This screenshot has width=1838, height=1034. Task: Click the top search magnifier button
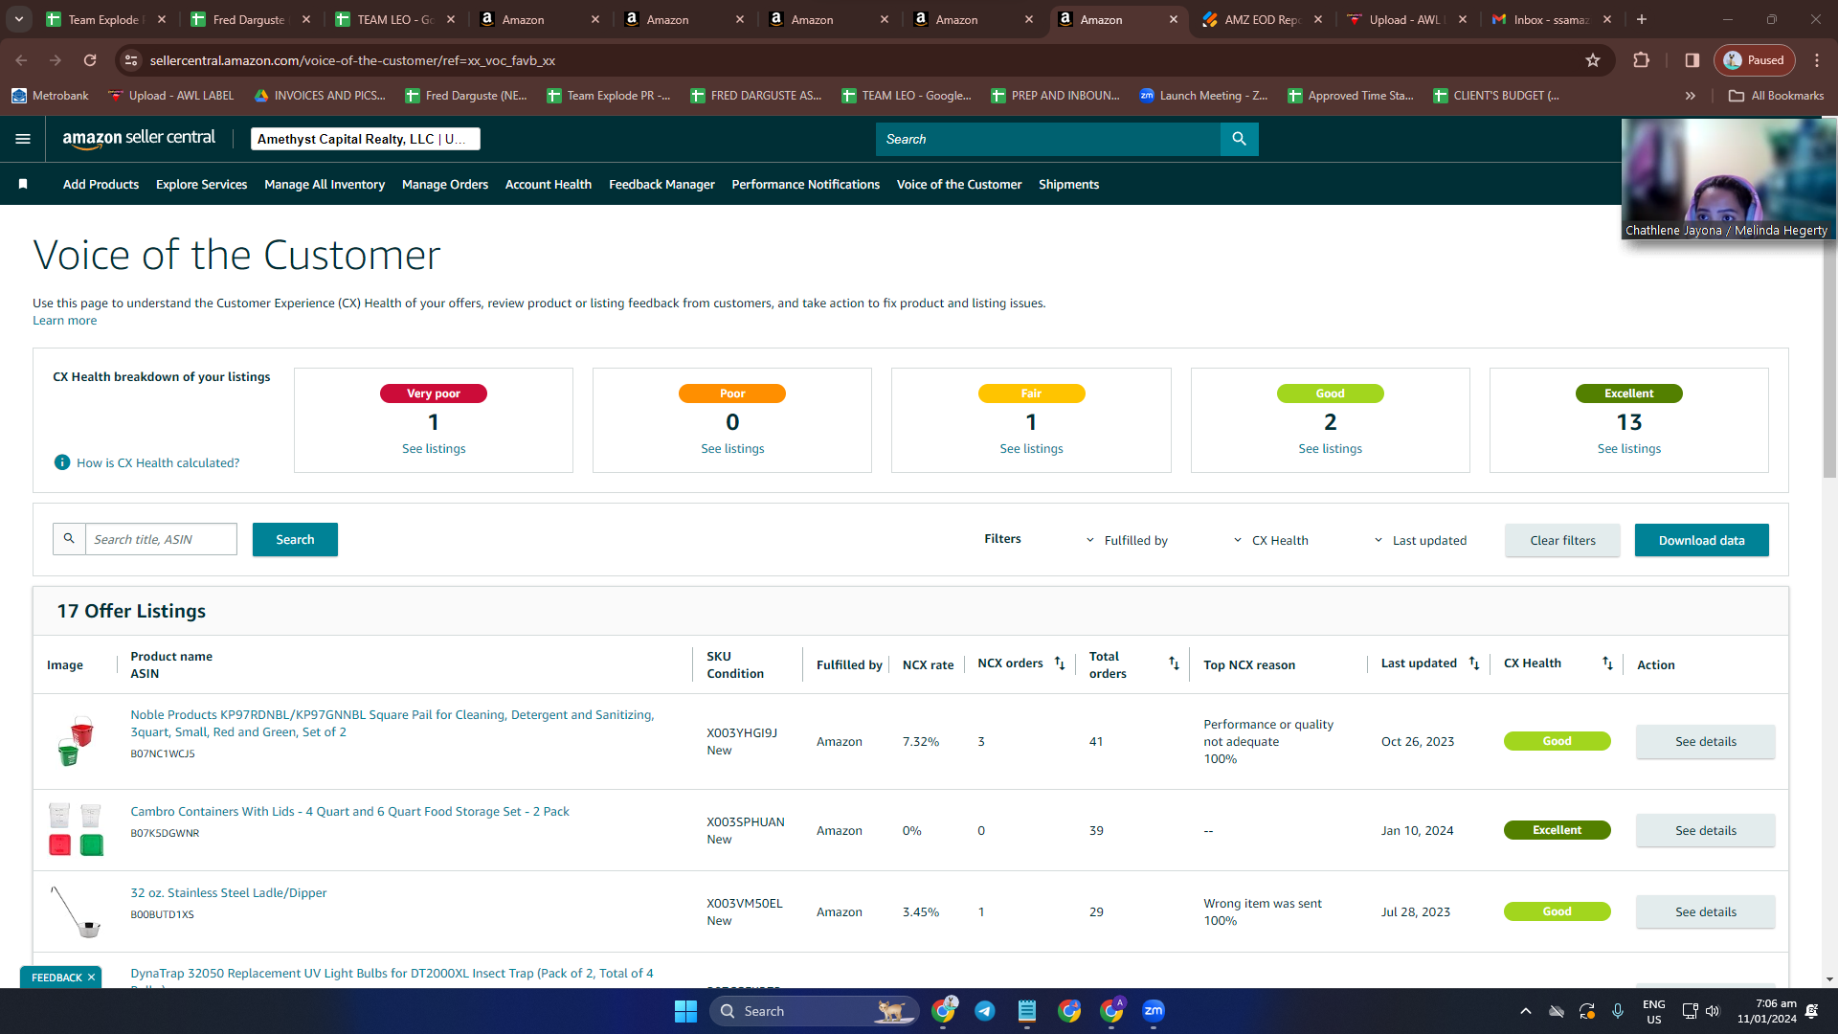[1239, 139]
